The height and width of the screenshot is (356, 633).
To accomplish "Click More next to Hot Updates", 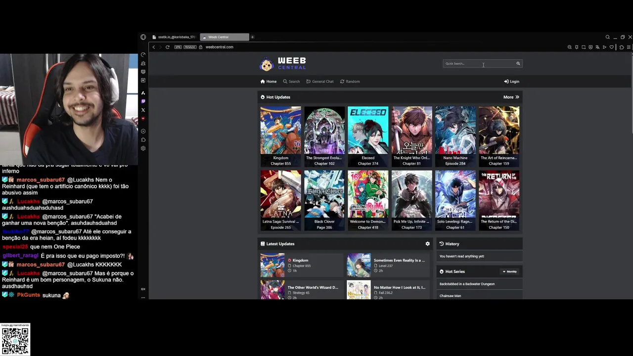I will (x=511, y=97).
